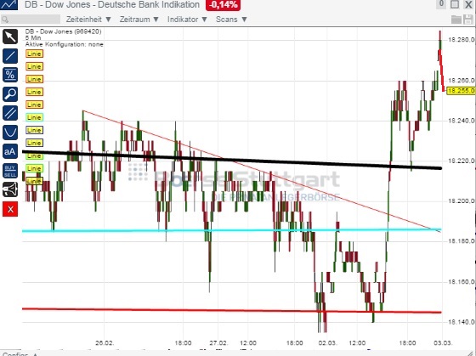Click the thick black trend line
The width and height of the screenshot is (476, 356).
[x=232, y=160]
